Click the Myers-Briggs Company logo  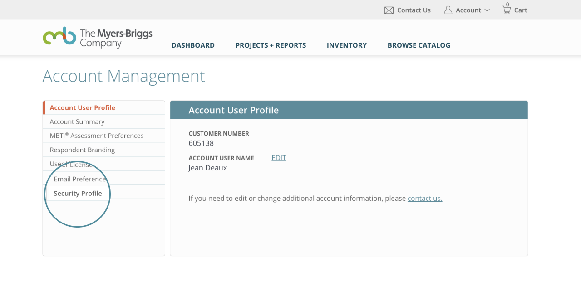pyautogui.click(x=98, y=37)
